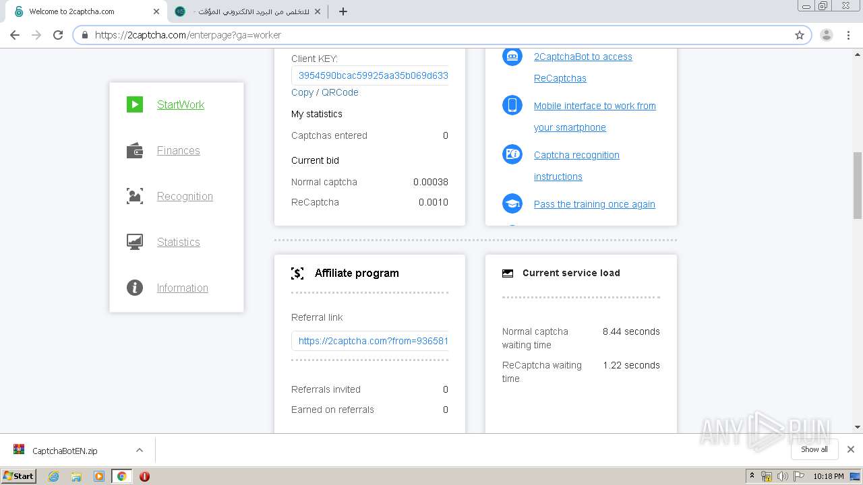Open Captcha recognition instructions link
863x485 pixels.
point(576,166)
